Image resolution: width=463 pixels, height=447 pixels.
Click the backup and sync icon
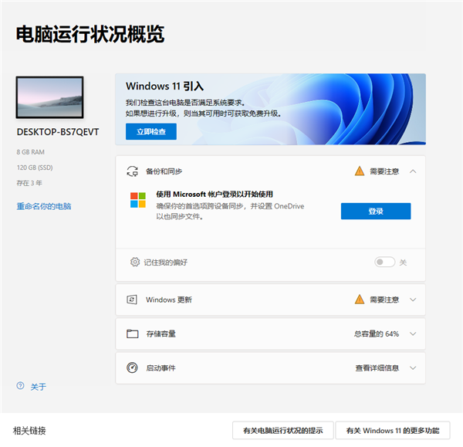[132, 171]
